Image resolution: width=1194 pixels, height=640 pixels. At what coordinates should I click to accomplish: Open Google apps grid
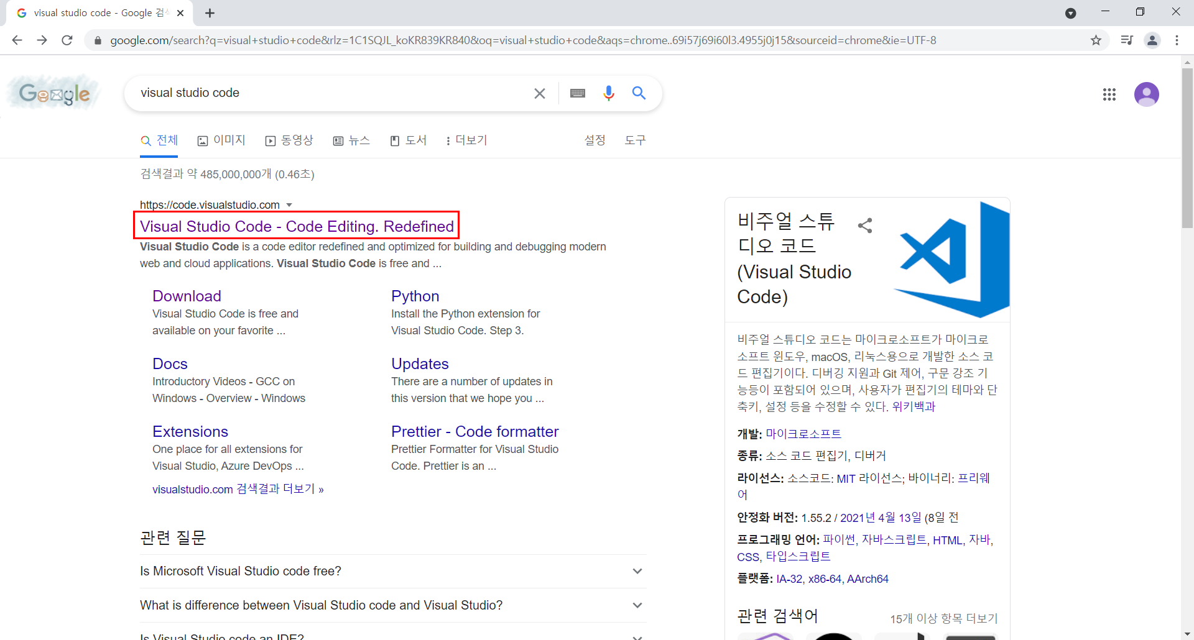click(x=1109, y=94)
